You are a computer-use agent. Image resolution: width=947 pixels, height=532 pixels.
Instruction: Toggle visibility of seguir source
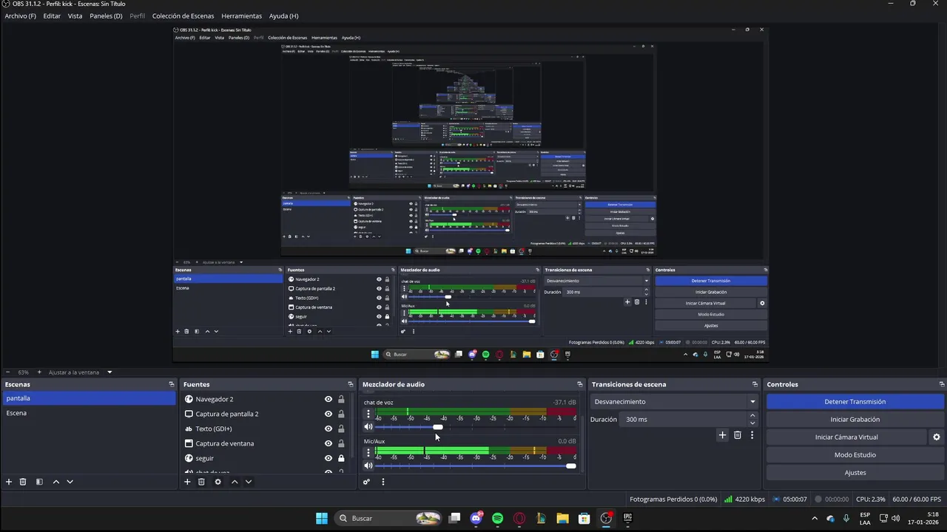(x=328, y=458)
